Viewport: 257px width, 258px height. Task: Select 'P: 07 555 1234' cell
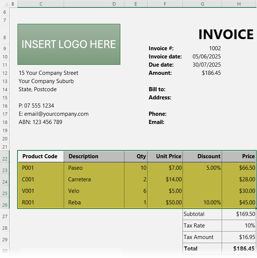(36, 106)
